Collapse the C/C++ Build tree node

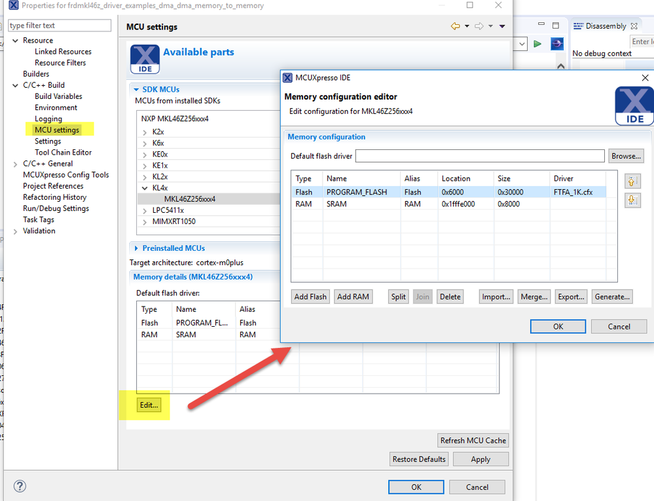[x=16, y=85]
